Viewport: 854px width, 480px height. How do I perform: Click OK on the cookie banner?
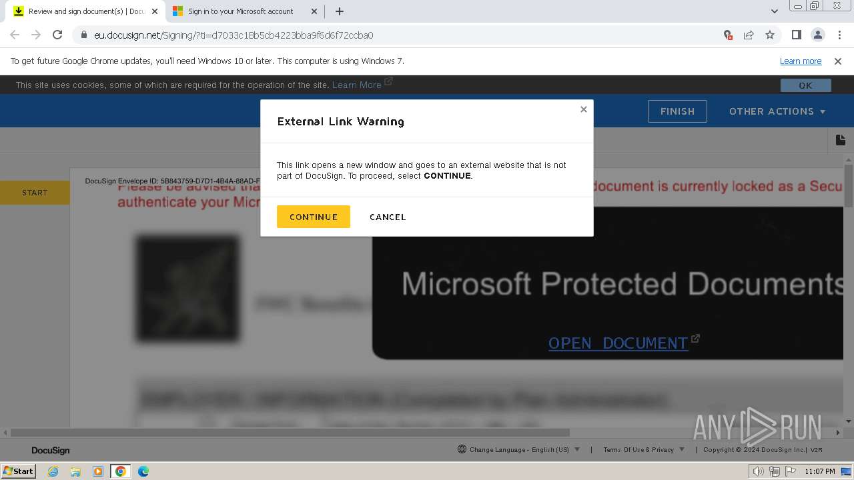(805, 85)
